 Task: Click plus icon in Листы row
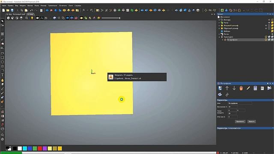pyautogui.click(x=272, y=34)
